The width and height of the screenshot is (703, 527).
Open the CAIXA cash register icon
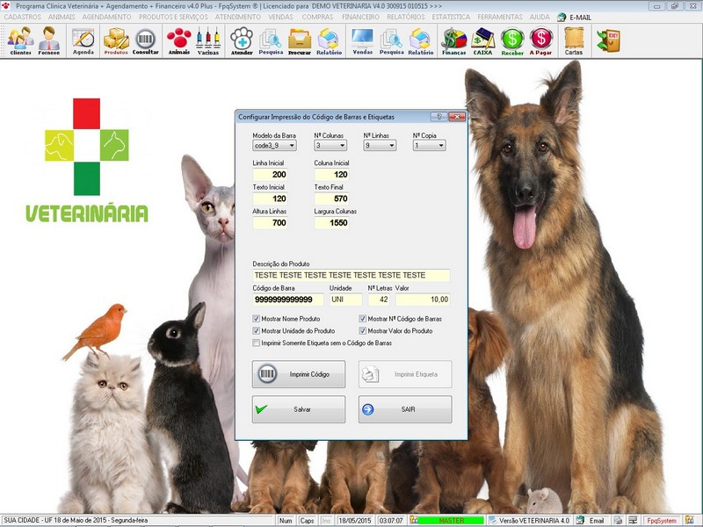coord(482,40)
